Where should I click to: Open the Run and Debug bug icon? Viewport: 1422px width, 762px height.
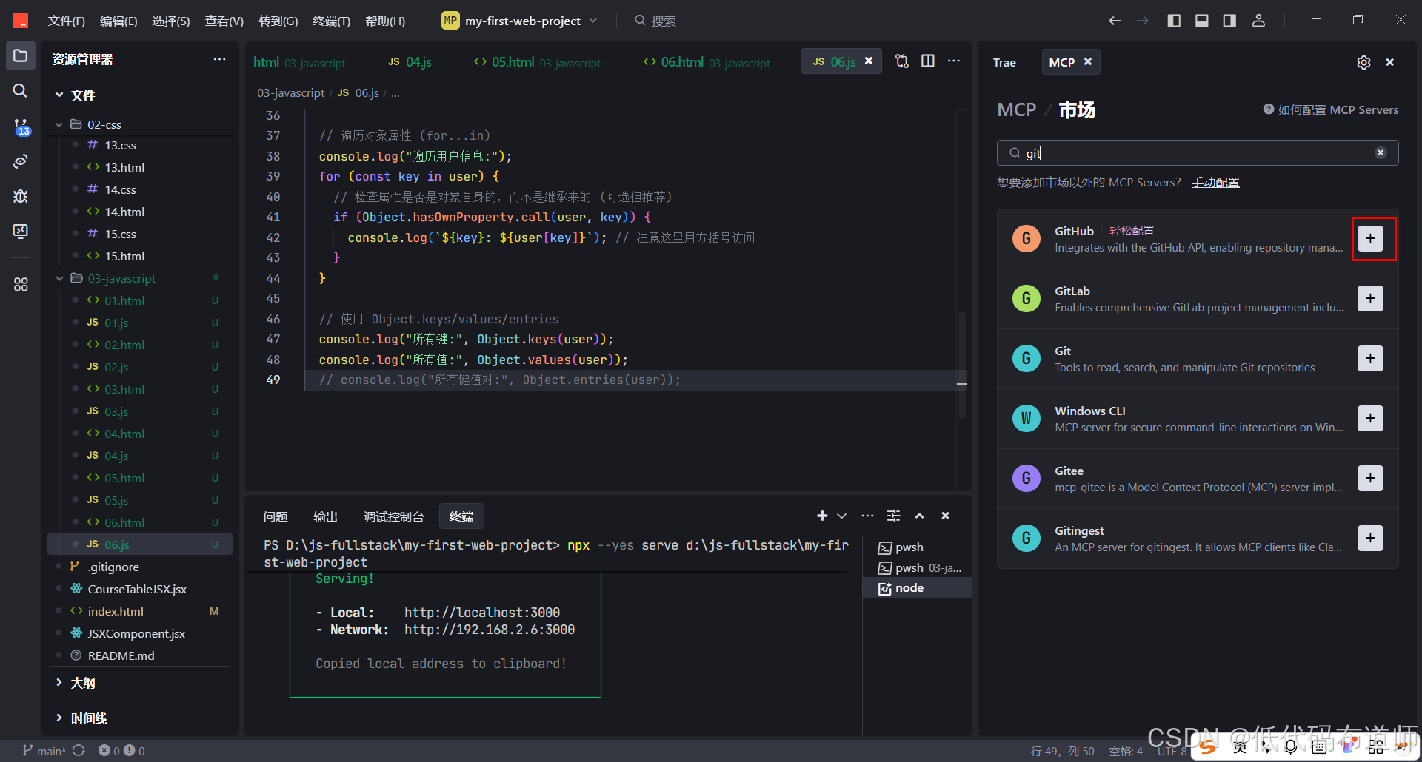21,196
